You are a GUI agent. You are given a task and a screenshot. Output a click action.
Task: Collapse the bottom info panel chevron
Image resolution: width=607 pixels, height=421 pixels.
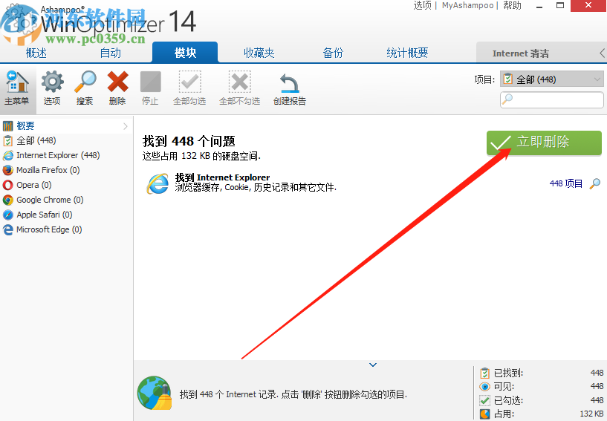pyautogui.click(x=373, y=365)
